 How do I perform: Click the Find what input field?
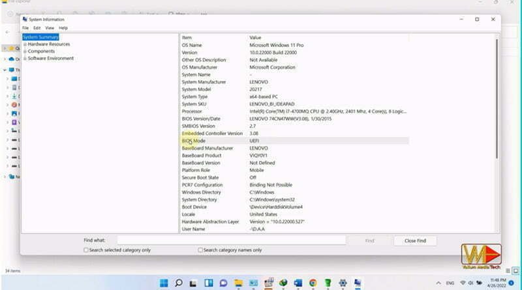232,240
